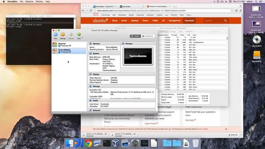Open Chrome hamburger menu
The image size is (265, 149).
tap(241, 11)
